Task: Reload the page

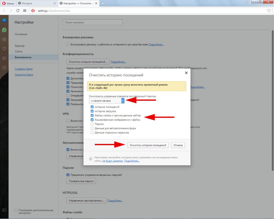Action: [x=18, y=11]
